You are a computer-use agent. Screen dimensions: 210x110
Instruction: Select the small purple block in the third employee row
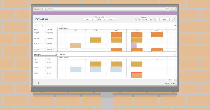(134, 45)
